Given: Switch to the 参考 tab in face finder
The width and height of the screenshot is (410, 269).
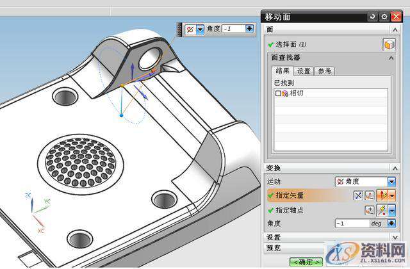Looking at the screenshot, I should [x=325, y=71].
